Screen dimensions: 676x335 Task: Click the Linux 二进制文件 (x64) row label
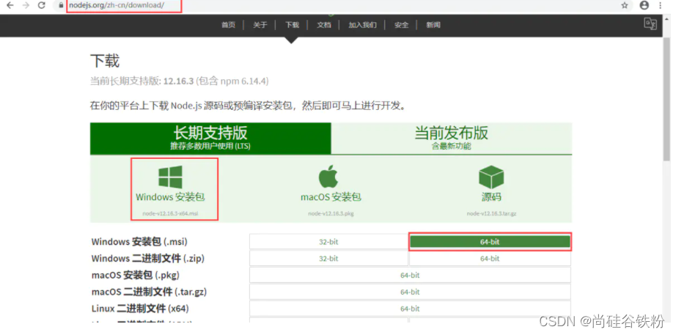(140, 309)
